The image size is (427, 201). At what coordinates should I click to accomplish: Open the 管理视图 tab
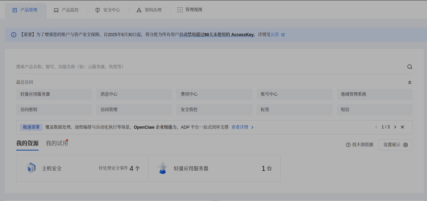[x=190, y=10]
